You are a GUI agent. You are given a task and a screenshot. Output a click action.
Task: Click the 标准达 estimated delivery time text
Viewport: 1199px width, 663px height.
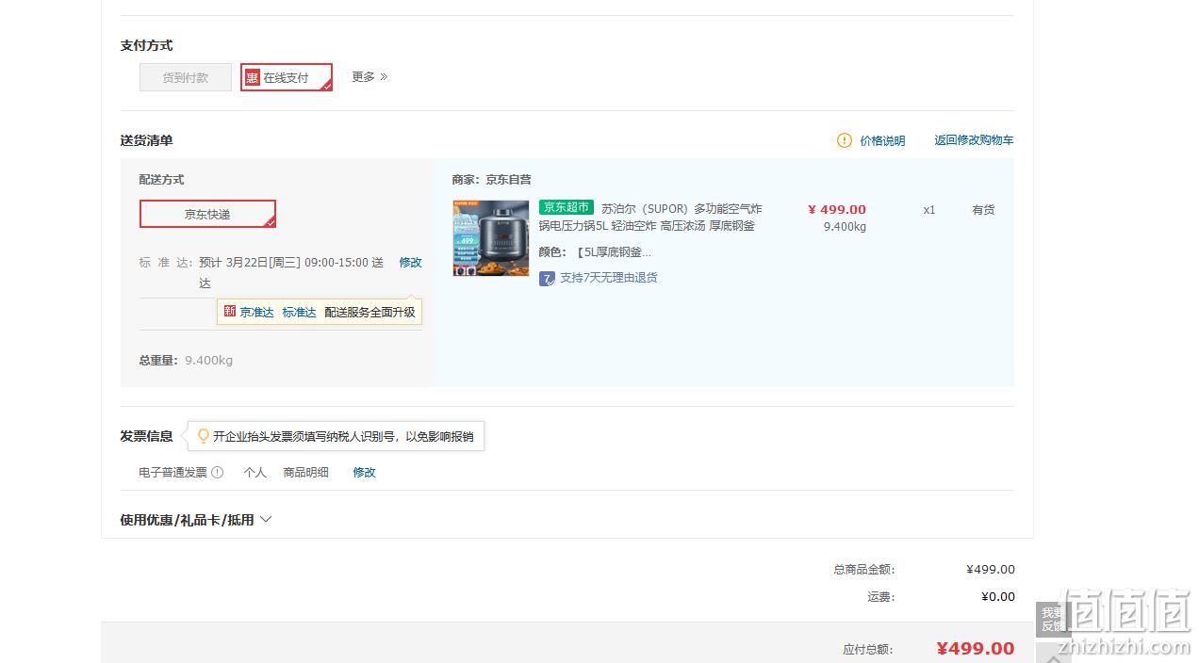coord(291,272)
